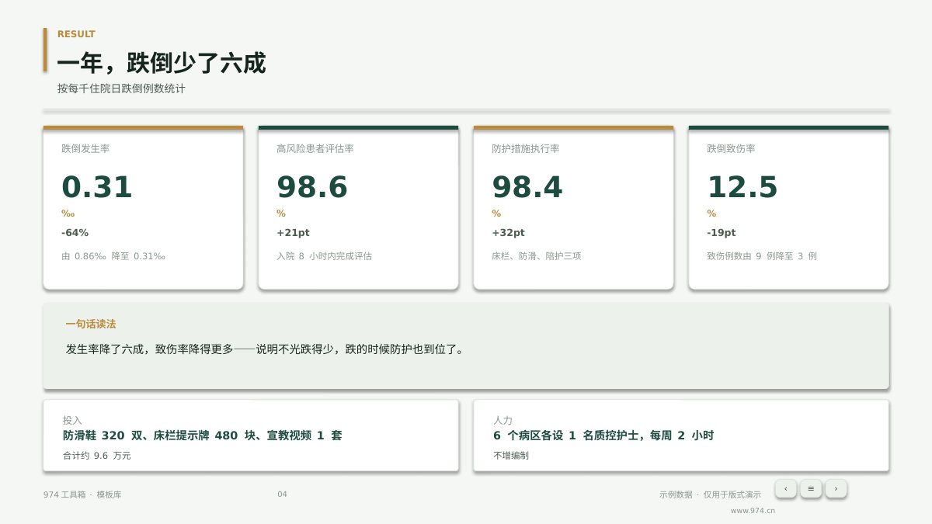Click the 98.6 value
The width and height of the screenshot is (932, 524).
pos(312,188)
